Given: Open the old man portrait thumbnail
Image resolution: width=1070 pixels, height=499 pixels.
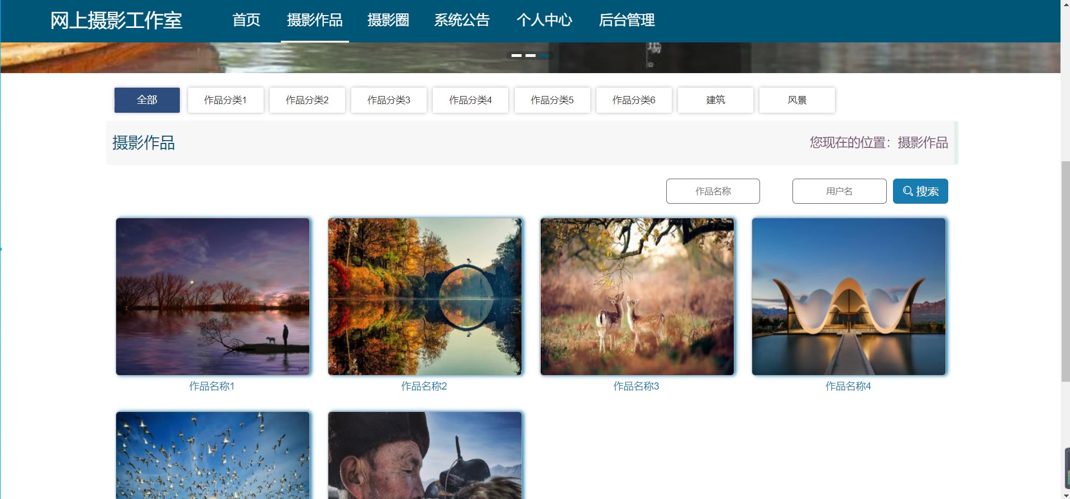Looking at the screenshot, I should point(425,455).
